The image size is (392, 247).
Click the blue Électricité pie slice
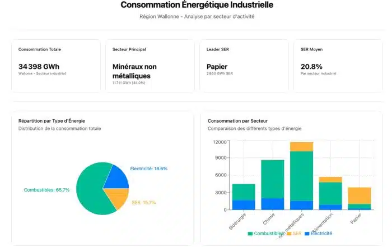coord(116,178)
